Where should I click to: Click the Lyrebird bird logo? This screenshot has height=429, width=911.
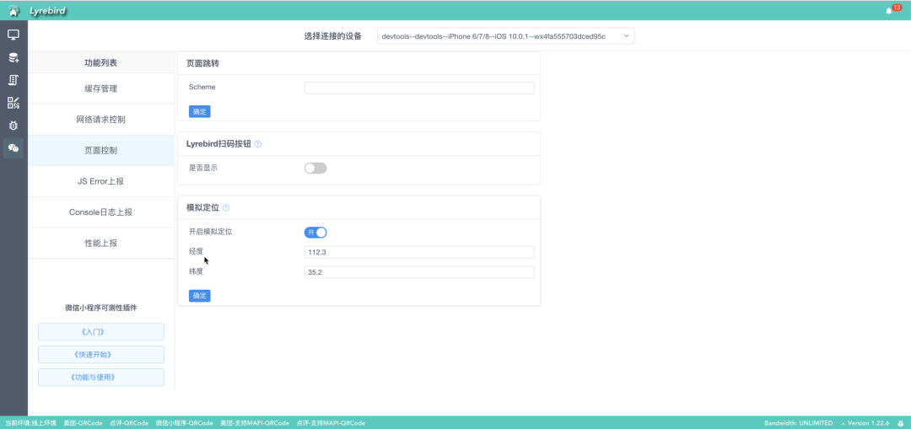tap(14, 10)
